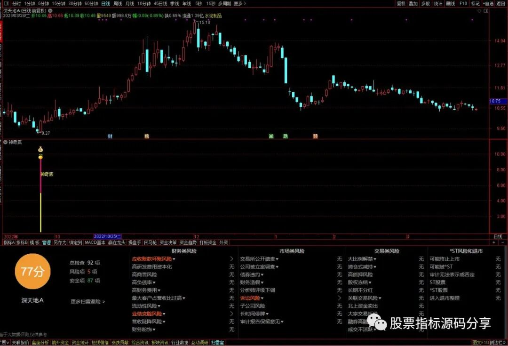Click the 跌 event marker on the chart

pyautogui.click(x=286, y=136)
